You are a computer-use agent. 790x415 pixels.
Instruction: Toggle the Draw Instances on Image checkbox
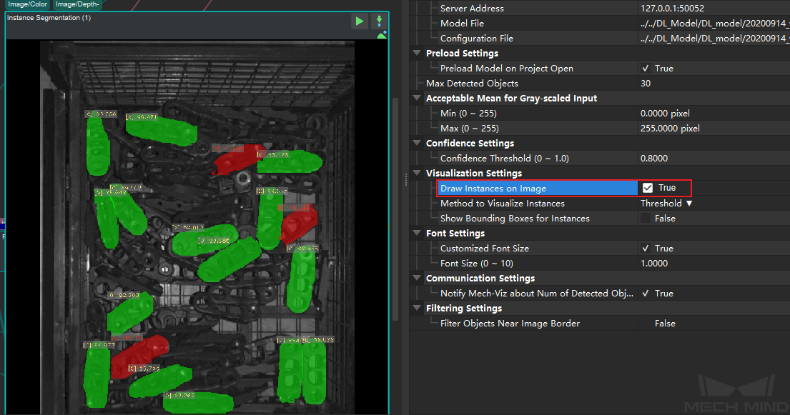pos(648,188)
